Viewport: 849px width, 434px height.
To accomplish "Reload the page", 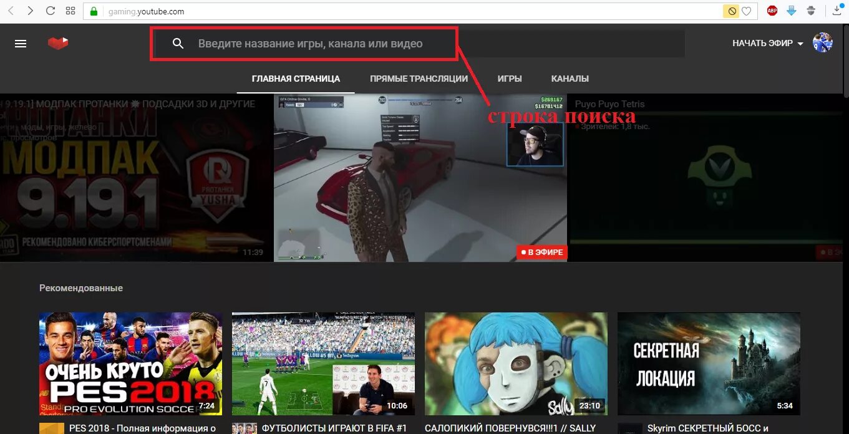I will tap(51, 11).
